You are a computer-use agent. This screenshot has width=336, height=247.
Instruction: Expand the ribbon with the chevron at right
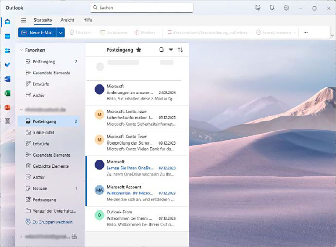[x=332, y=36]
